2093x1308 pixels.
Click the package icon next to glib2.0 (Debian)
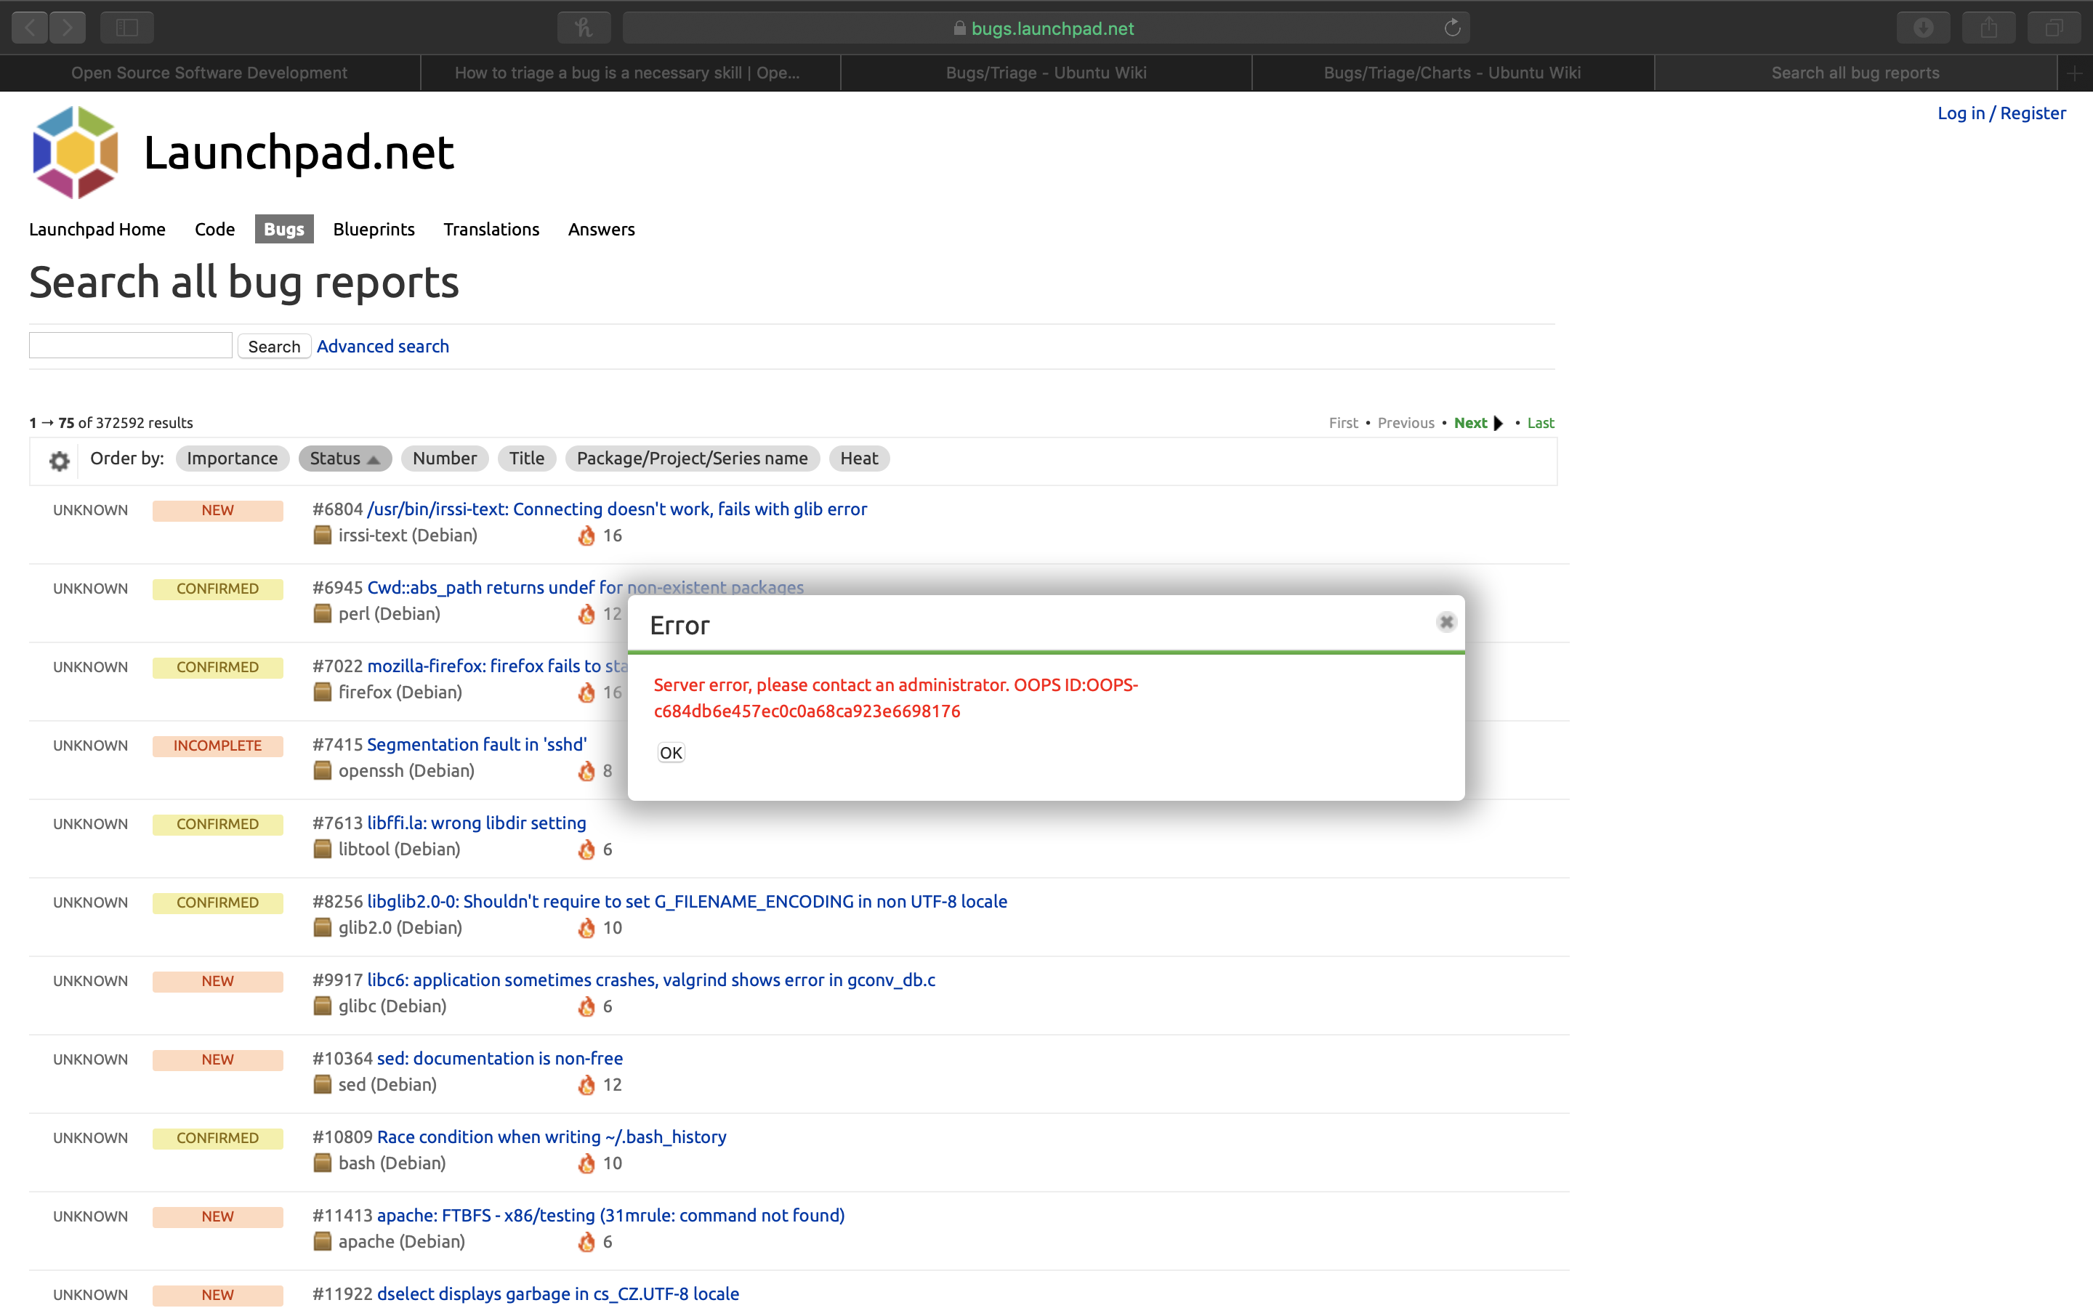tap(323, 928)
